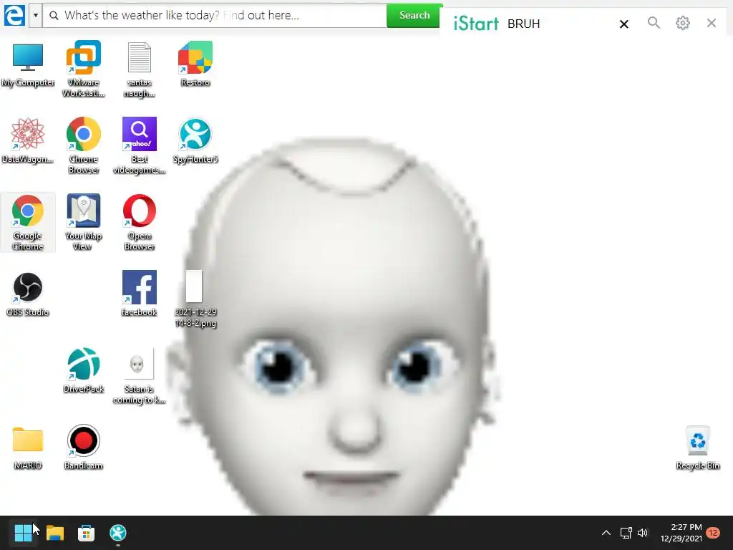The image size is (733, 550).
Task: Open iStart settings gear
Action: pyautogui.click(x=682, y=22)
